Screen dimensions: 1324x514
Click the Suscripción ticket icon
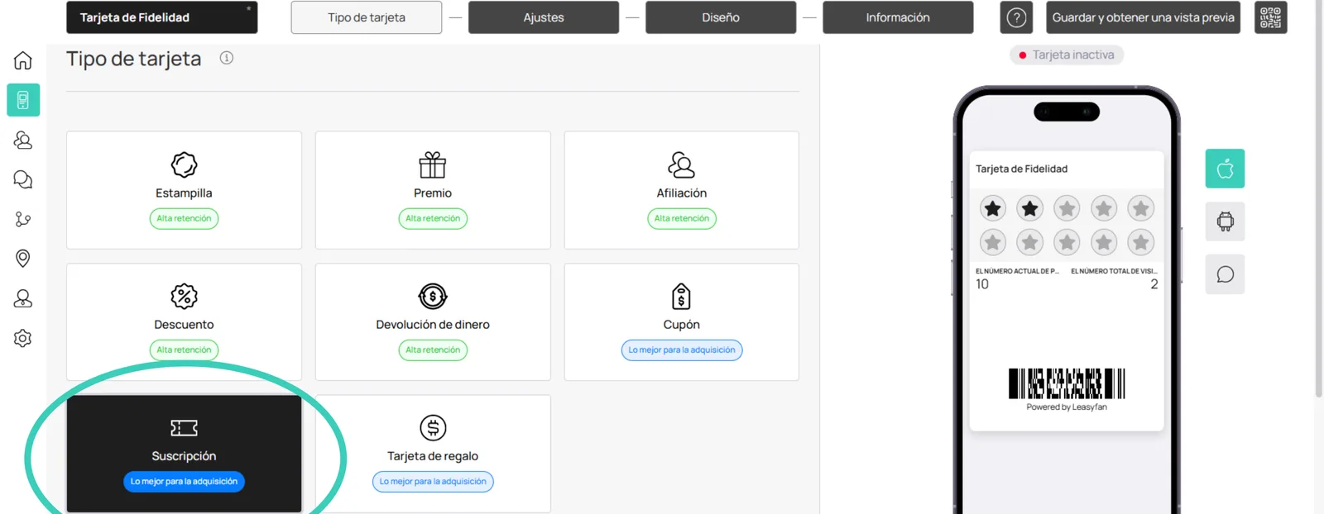(x=184, y=427)
